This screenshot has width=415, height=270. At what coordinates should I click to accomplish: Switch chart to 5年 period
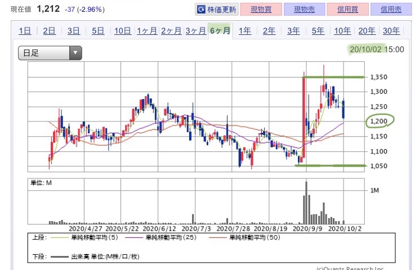(318, 31)
